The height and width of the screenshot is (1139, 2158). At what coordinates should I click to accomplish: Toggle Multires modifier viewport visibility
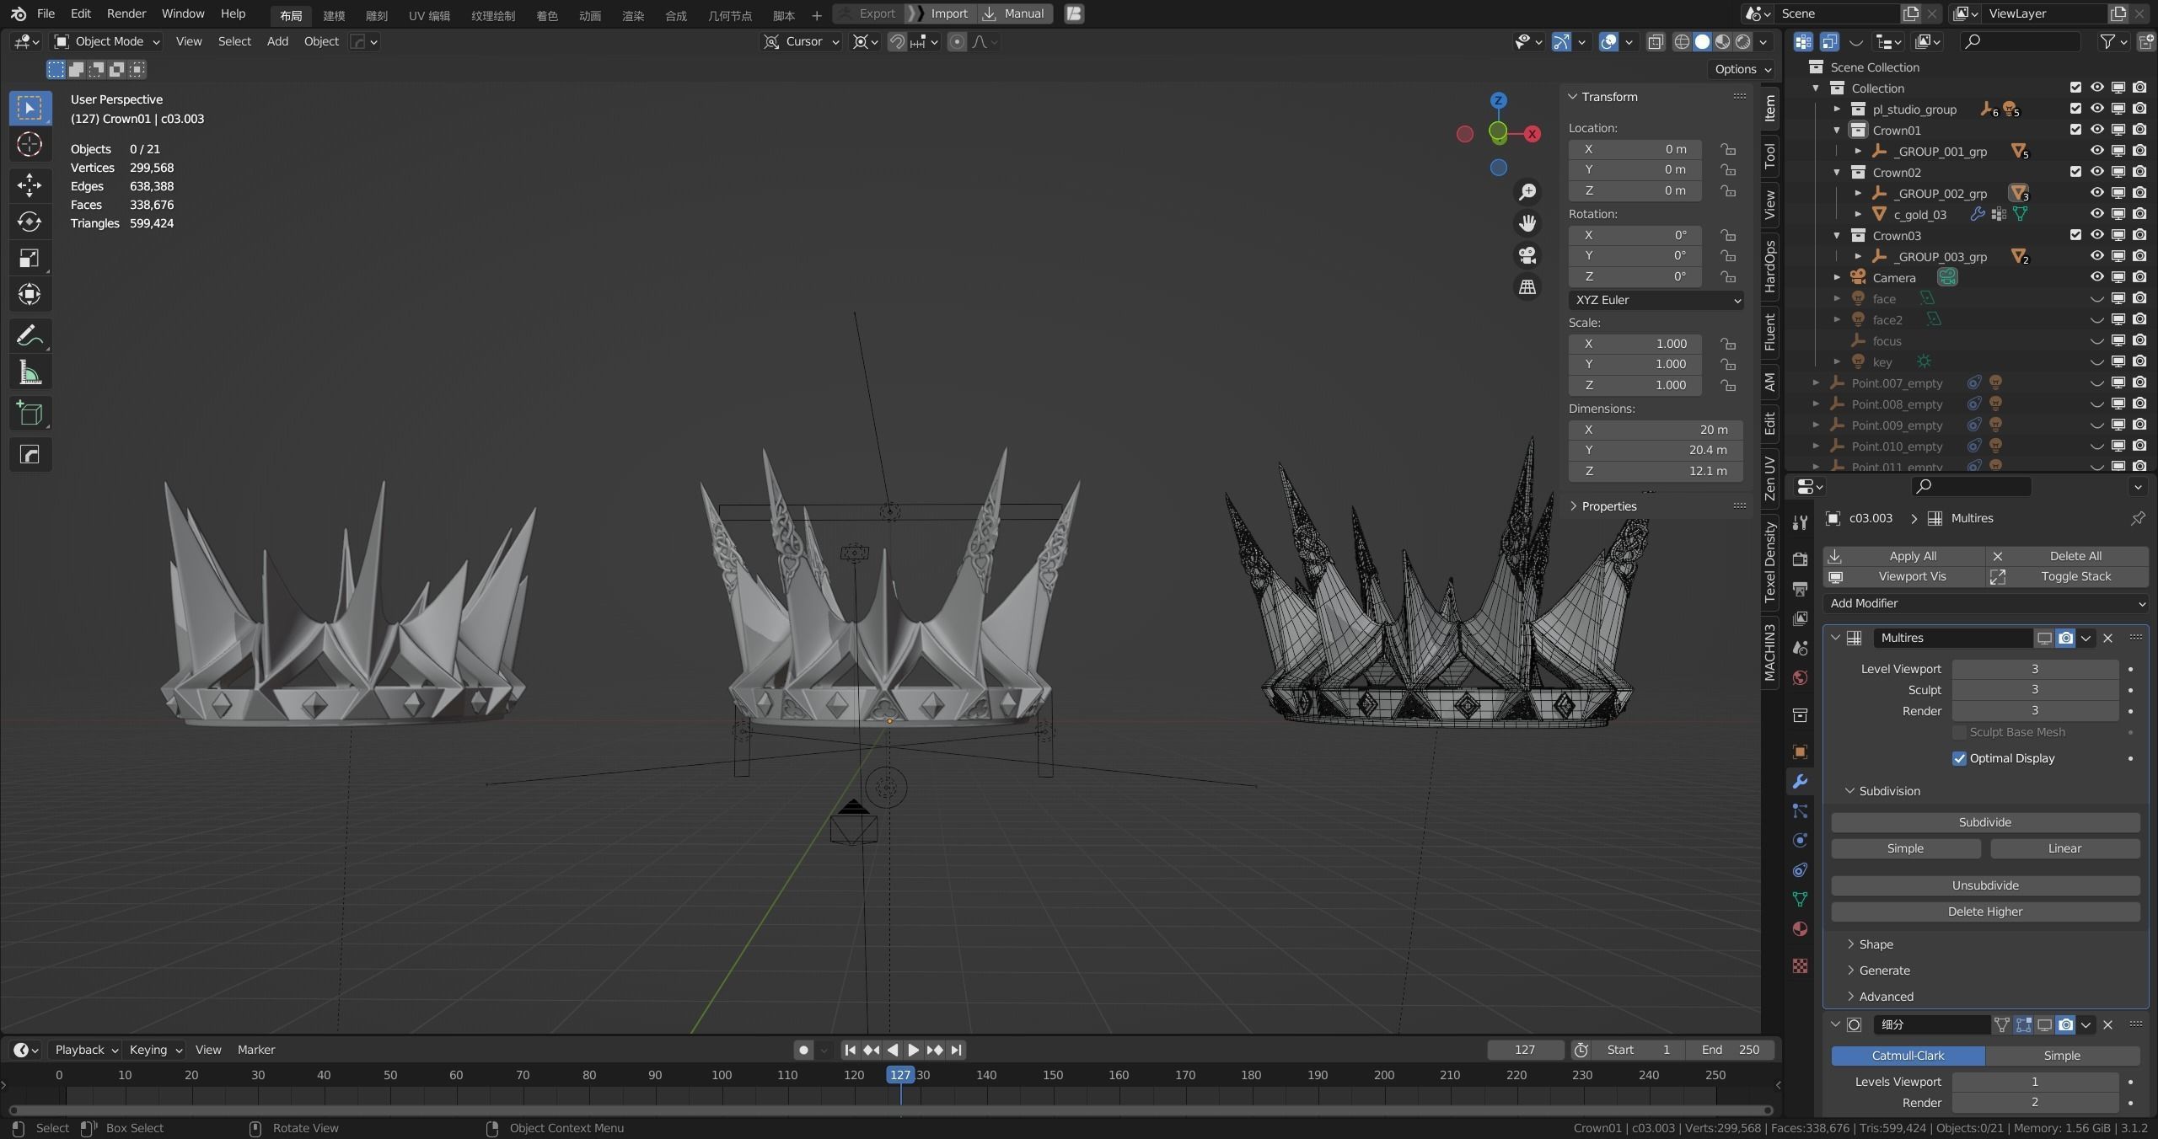click(x=2044, y=638)
